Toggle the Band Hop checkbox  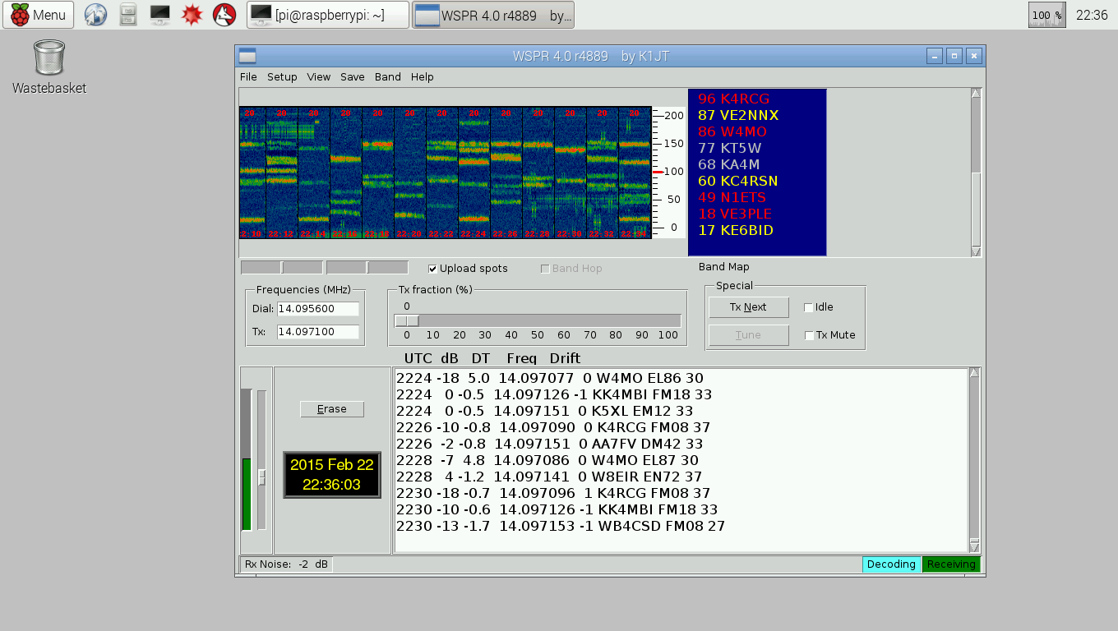tap(545, 269)
